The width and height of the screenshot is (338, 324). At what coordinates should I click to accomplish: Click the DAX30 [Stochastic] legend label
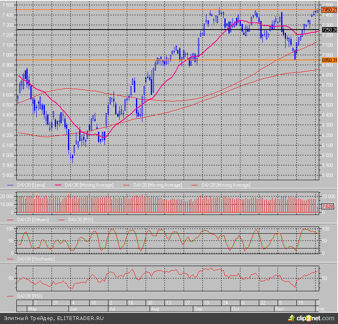click(36, 259)
